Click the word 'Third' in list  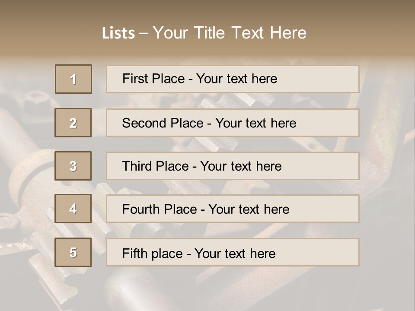pyautogui.click(x=137, y=166)
